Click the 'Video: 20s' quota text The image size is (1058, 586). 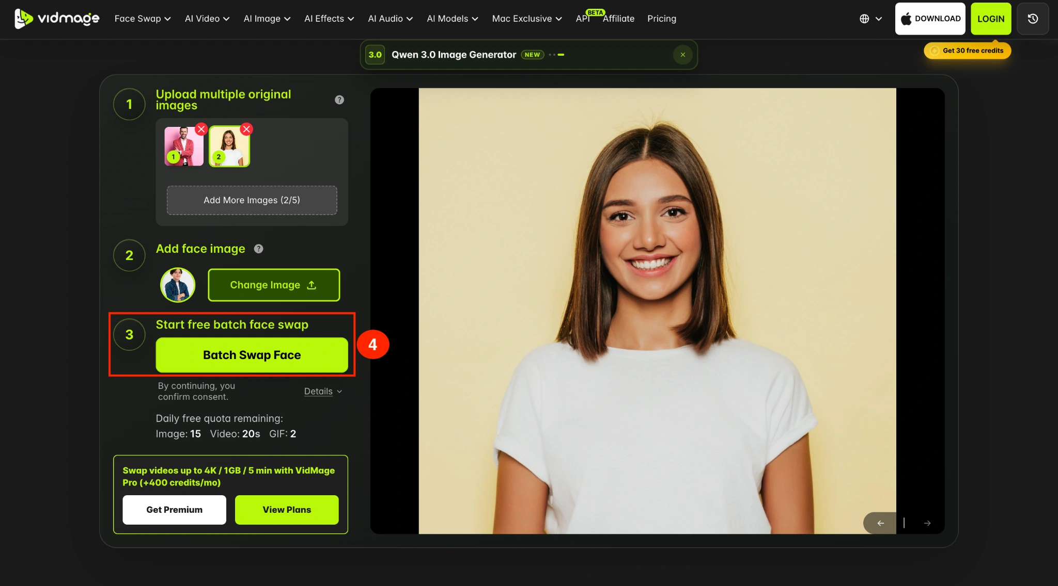[235, 434]
